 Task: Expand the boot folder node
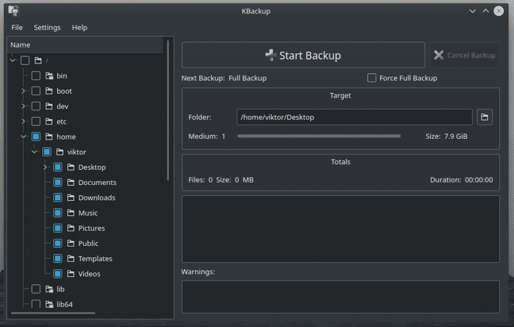tap(23, 91)
